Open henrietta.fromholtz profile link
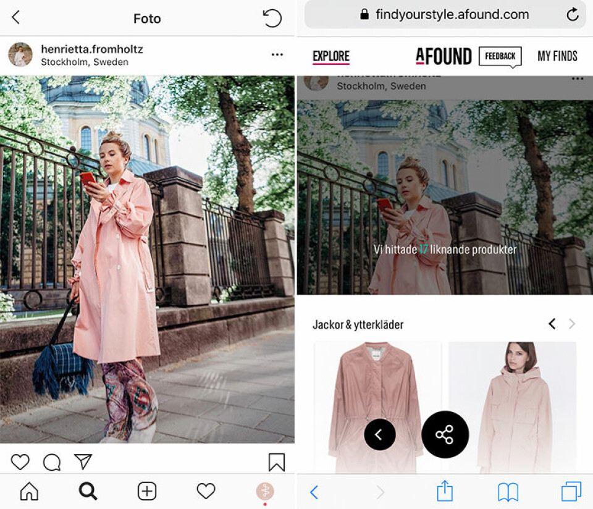The image size is (593, 509). coord(92,49)
